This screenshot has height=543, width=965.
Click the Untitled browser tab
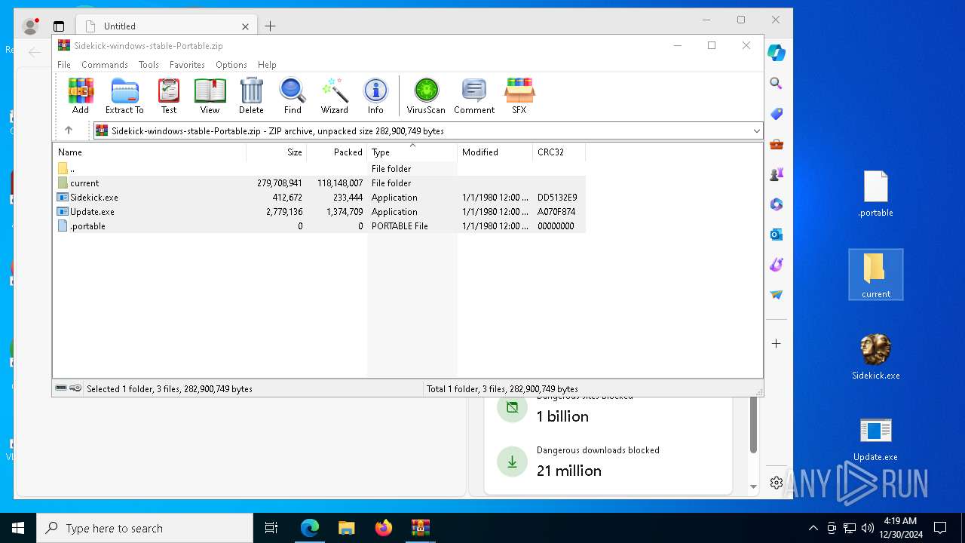point(166,26)
